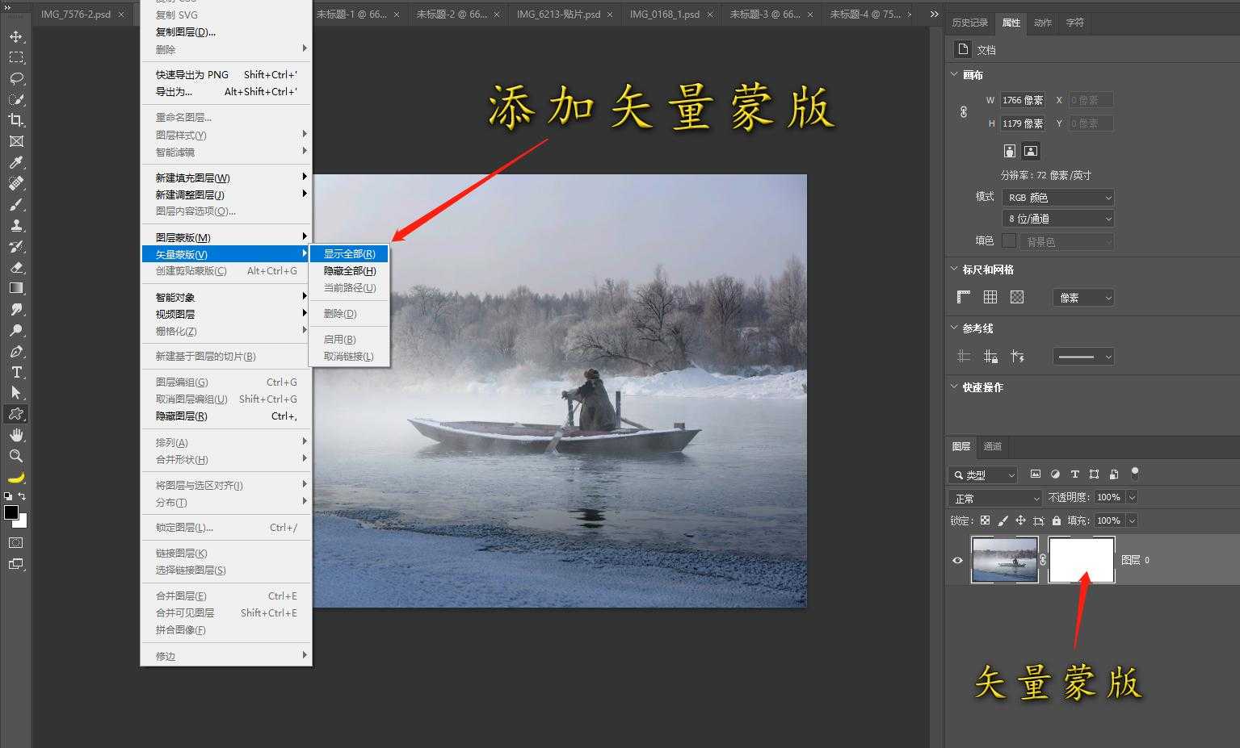Filter layers by pixel layers

pyautogui.click(x=1036, y=474)
